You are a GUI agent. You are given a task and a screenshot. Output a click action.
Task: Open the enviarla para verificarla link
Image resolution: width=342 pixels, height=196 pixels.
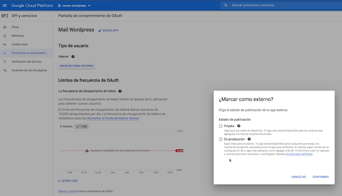(299, 154)
